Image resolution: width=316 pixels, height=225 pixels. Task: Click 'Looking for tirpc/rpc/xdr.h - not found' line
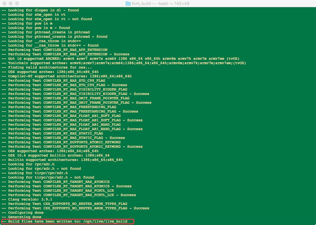(48, 178)
